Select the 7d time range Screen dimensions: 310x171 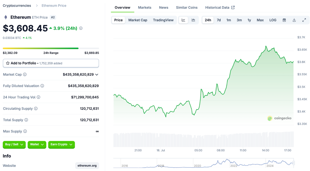(x=219, y=20)
